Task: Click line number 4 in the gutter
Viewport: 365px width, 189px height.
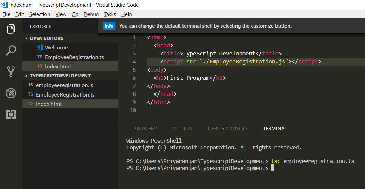Action: point(134,62)
